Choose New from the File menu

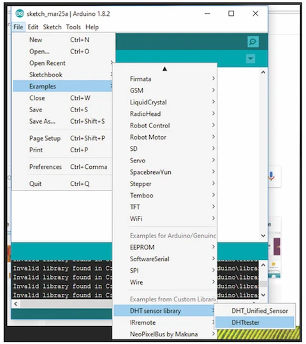tap(62, 39)
